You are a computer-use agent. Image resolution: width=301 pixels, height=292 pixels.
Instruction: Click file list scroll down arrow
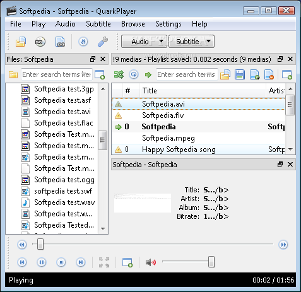(103, 229)
